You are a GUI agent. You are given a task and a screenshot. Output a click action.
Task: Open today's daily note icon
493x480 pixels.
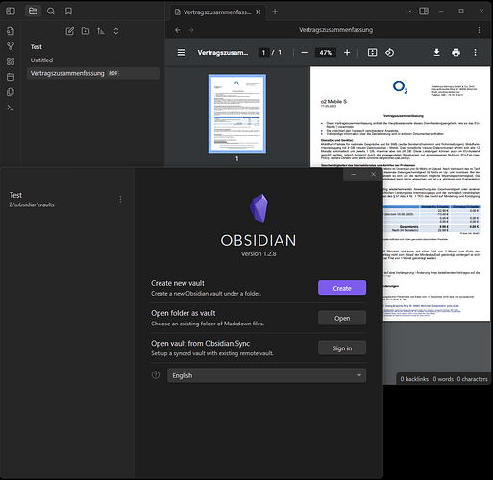11,77
